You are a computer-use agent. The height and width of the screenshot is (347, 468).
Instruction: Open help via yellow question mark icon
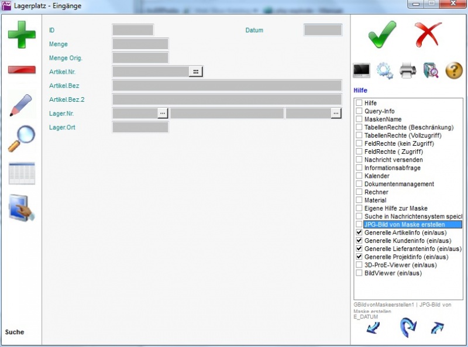pos(454,71)
